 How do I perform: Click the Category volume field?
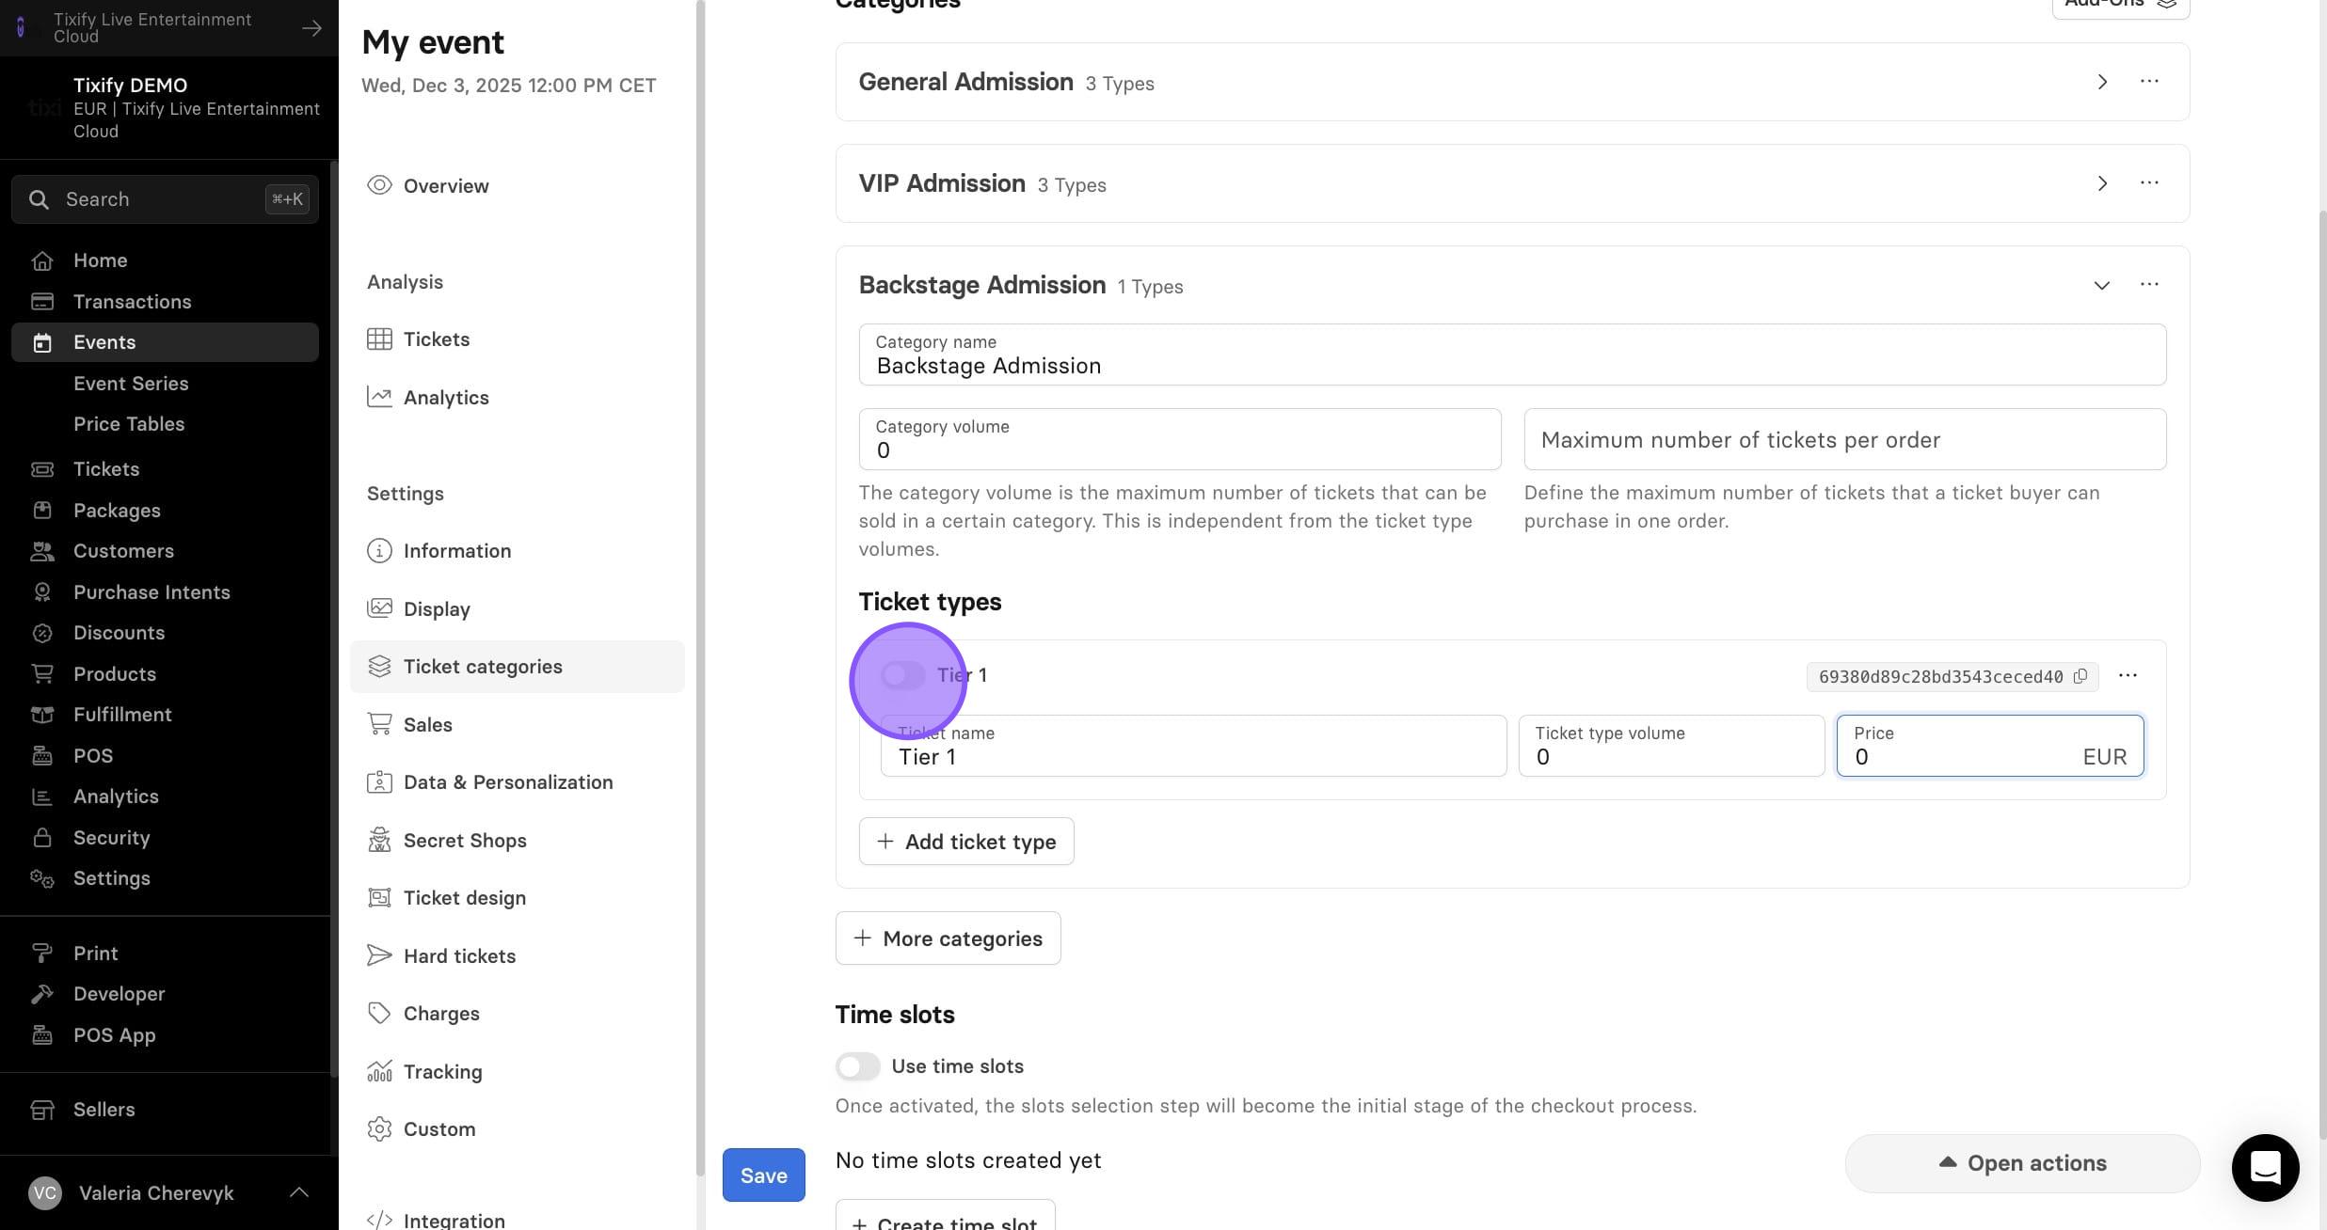(x=1179, y=439)
